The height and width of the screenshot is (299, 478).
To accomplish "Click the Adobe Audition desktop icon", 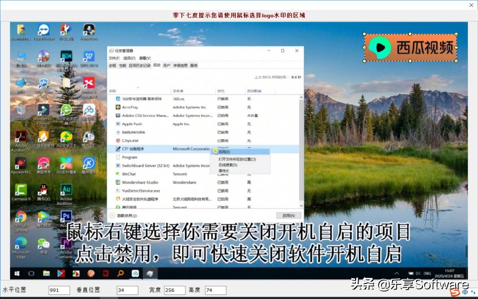I will 66,195.
